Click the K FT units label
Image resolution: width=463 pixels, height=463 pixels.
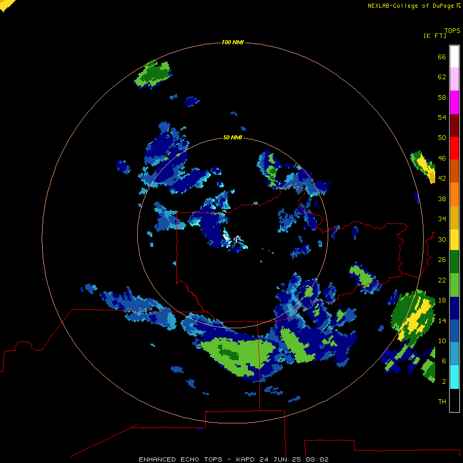(435, 36)
